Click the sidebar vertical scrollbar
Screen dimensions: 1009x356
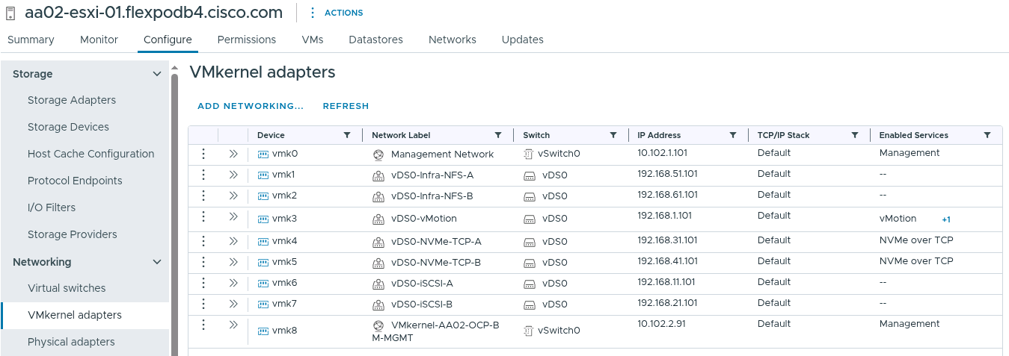pos(174,214)
